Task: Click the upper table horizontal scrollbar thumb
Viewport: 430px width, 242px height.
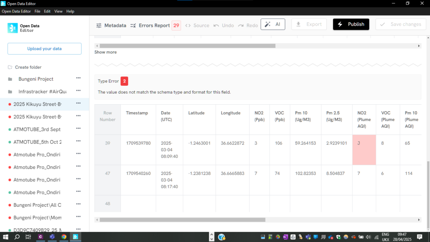Action: click(x=187, y=46)
